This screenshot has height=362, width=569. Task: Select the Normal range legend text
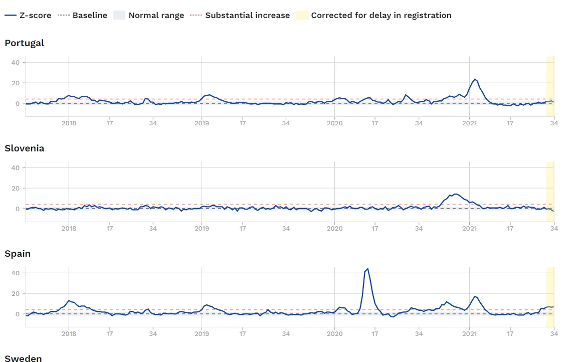(156, 16)
